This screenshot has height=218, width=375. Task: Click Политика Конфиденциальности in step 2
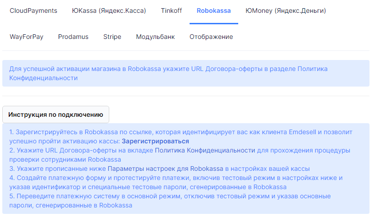pyautogui.click(x=205, y=151)
